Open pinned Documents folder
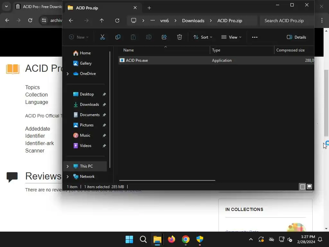The height and width of the screenshot is (247, 329). pyautogui.click(x=89, y=115)
